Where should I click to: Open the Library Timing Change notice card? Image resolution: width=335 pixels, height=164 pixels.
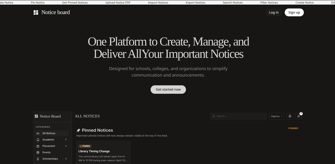[x=103, y=152]
